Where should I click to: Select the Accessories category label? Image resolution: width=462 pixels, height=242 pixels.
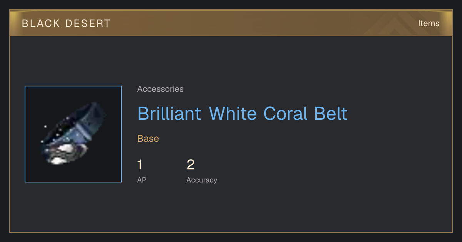(x=160, y=89)
